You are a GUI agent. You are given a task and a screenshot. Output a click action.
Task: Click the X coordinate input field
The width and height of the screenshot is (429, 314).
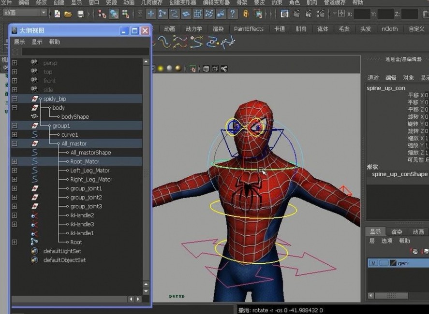tap(362, 14)
